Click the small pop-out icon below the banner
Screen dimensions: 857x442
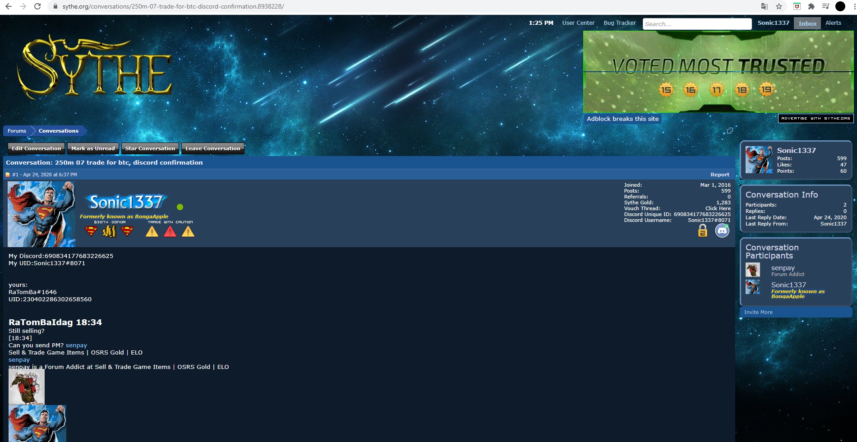(730, 130)
